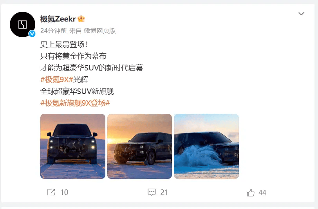318x209 pixels.
Task: Click the 24分钟前 timestamp
Action: [x=54, y=31]
